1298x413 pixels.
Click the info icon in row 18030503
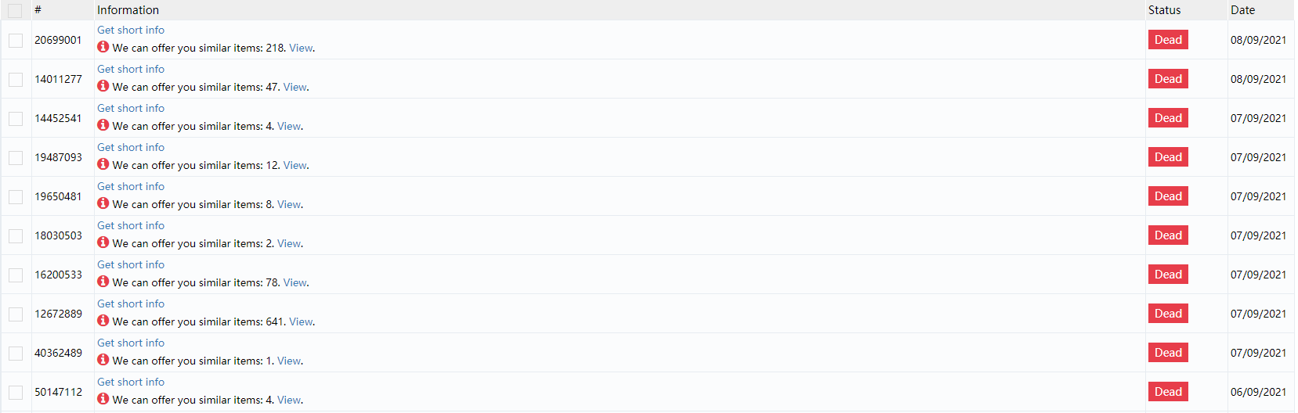[x=103, y=242]
